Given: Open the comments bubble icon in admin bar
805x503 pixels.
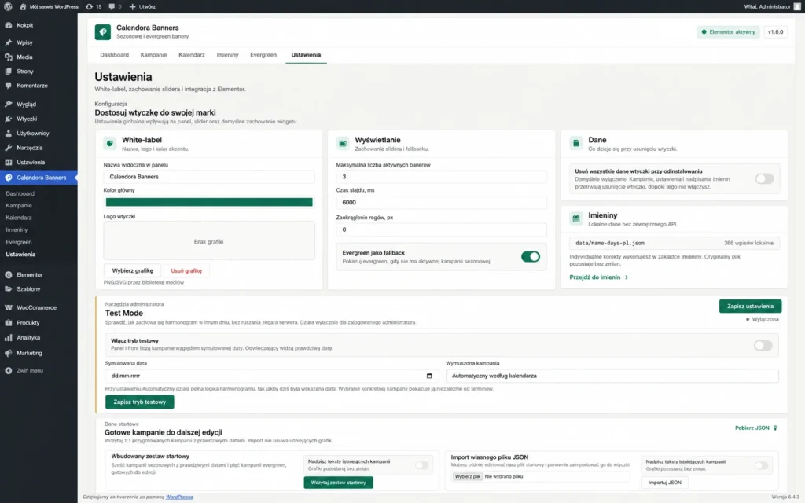Looking at the screenshot, I should click(112, 6).
